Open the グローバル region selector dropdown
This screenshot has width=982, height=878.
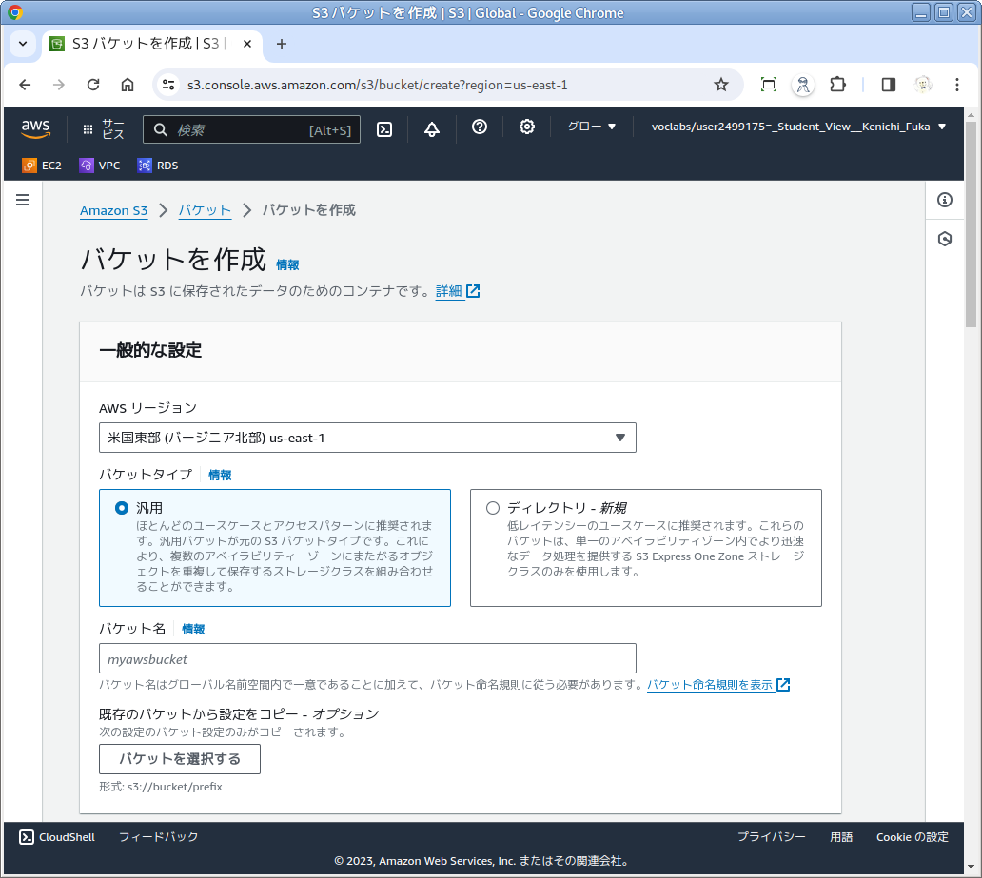[x=592, y=127]
